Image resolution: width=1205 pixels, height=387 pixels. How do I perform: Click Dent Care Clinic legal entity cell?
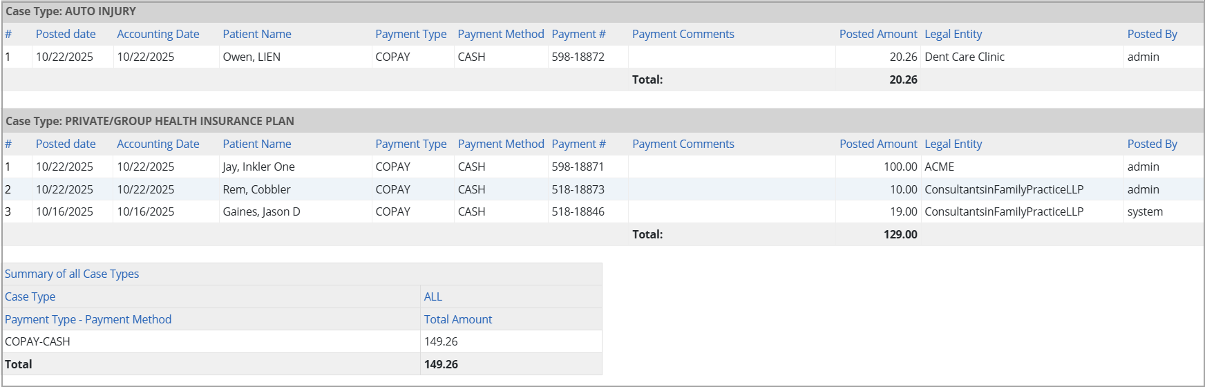tap(964, 57)
